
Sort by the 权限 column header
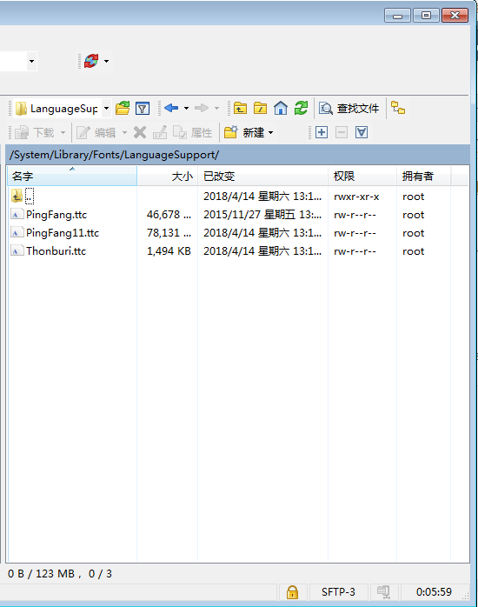[362, 177]
